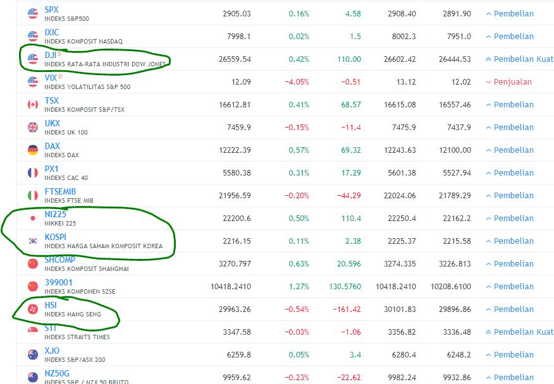
Task: Open the IXIC Nasdaq composite link
Action: (x=52, y=32)
